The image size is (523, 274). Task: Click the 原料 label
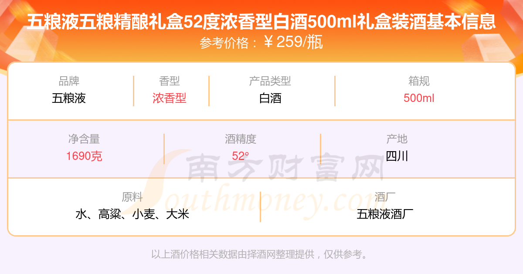click(x=132, y=197)
